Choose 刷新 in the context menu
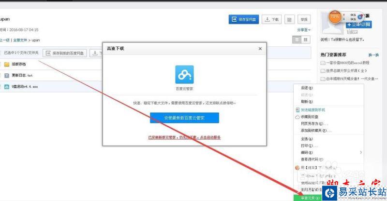The width and height of the screenshot is (387, 201). point(307,102)
